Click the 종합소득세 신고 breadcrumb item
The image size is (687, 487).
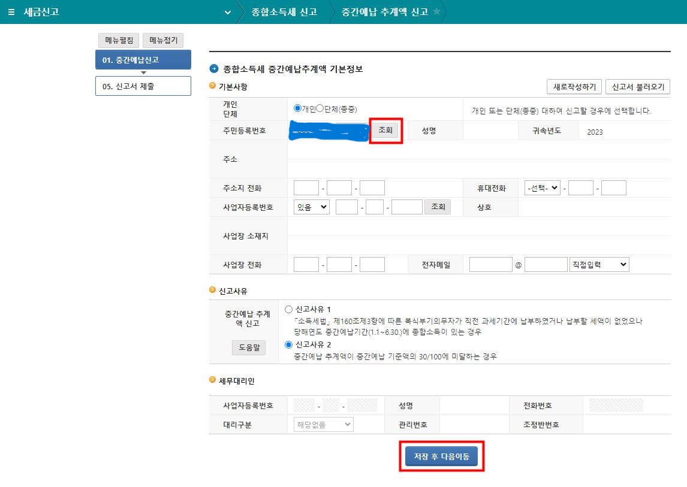point(285,11)
